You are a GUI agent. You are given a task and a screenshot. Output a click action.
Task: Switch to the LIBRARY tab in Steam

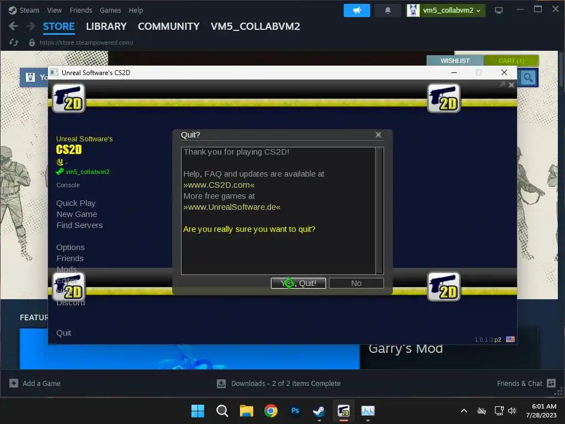point(106,26)
